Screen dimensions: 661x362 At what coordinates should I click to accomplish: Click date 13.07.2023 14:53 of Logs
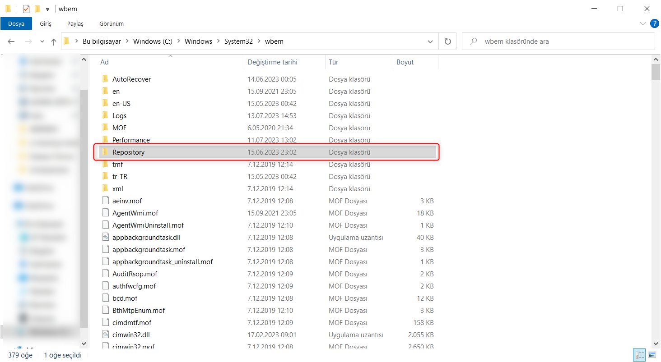point(272,115)
